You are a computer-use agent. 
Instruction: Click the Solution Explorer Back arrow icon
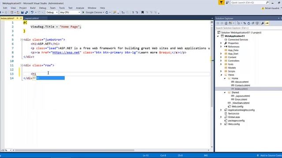click(218, 23)
